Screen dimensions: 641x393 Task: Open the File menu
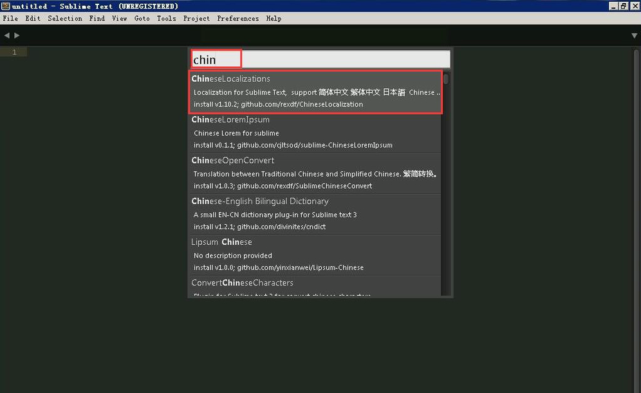pyautogui.click(x=10, y=19)
